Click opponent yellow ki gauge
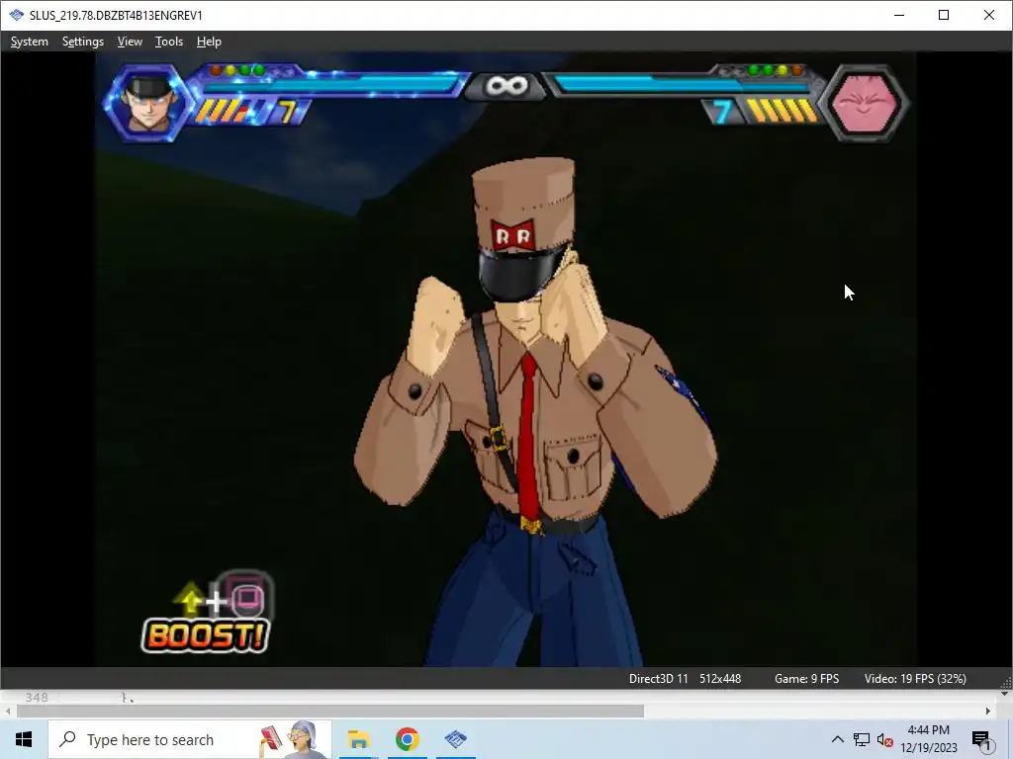This screenshot has width=1013, height=759. coord(782,111)
